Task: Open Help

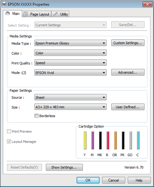Action: click(x=139, y=180)
